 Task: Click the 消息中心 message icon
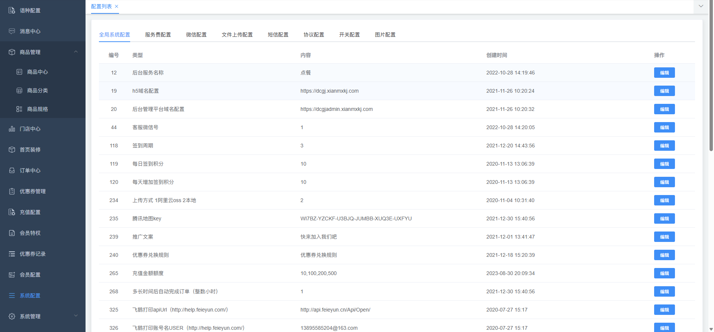click(x=12, y=31)
